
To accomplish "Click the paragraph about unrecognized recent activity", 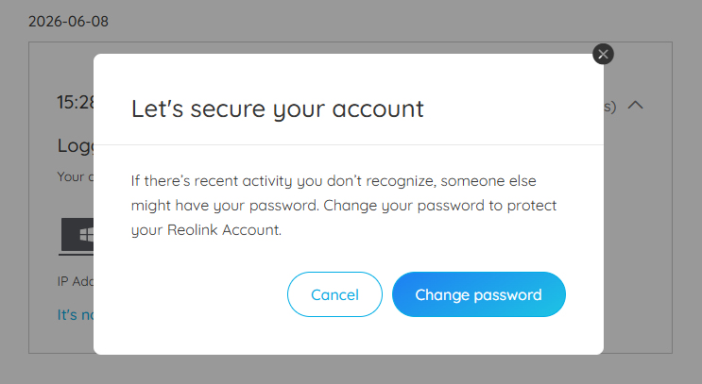I will click(343, 205).
